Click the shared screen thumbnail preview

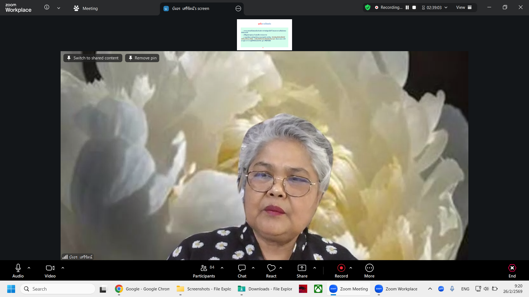(264, 35)
